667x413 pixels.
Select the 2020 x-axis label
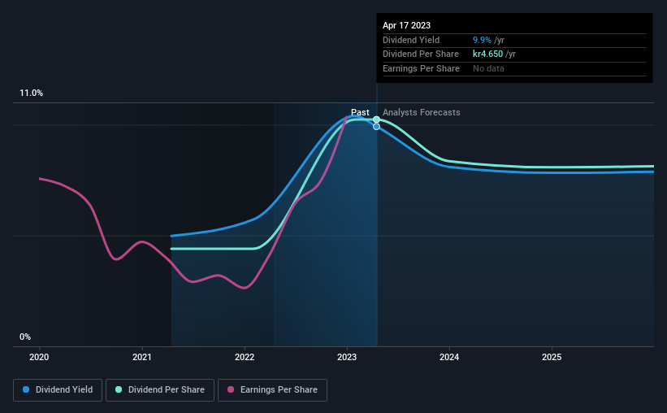40,357
